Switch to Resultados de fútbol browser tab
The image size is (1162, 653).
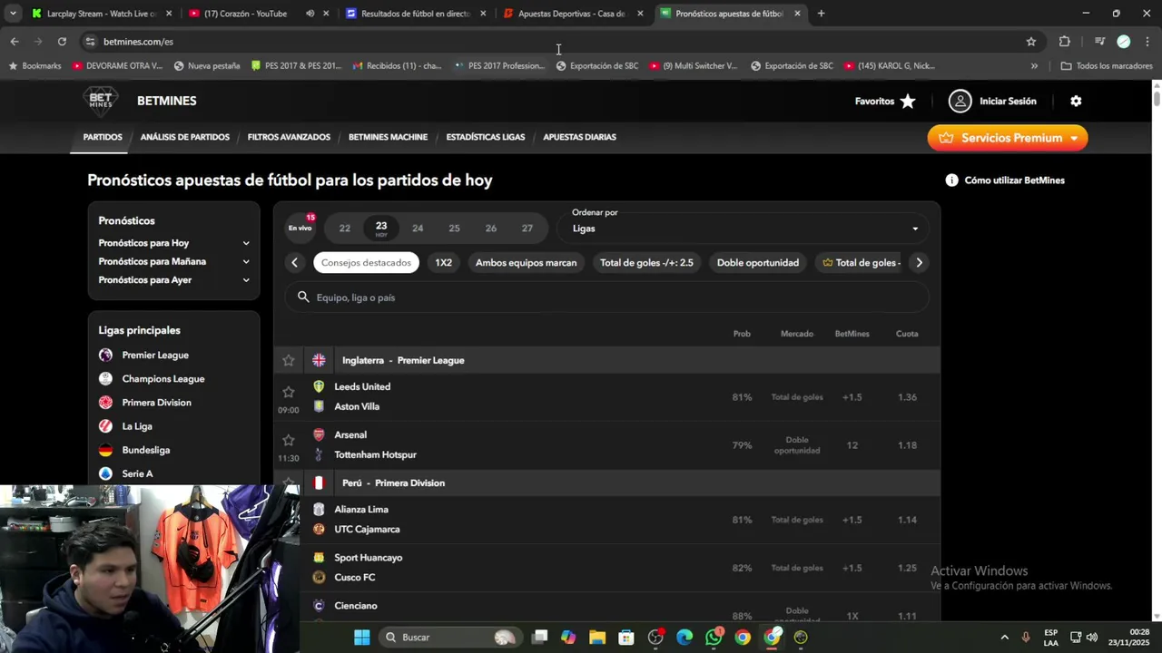coord(416,14)
